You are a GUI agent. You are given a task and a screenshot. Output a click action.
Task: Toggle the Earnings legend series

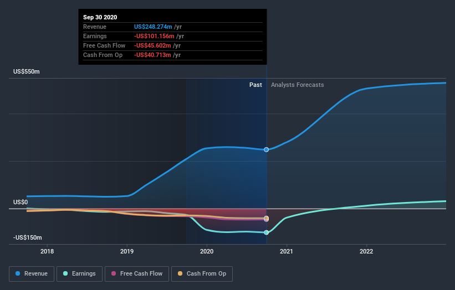click(x=79, y=274)
